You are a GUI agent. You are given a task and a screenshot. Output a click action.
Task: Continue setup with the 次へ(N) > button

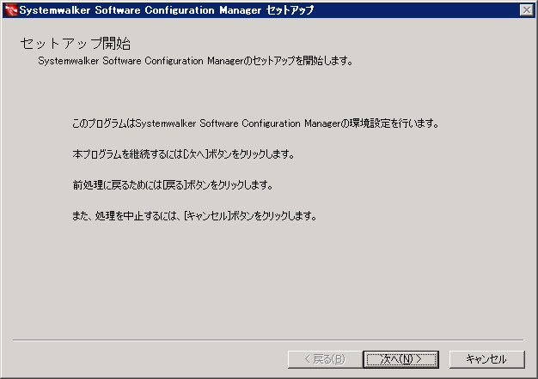(401, 359)
